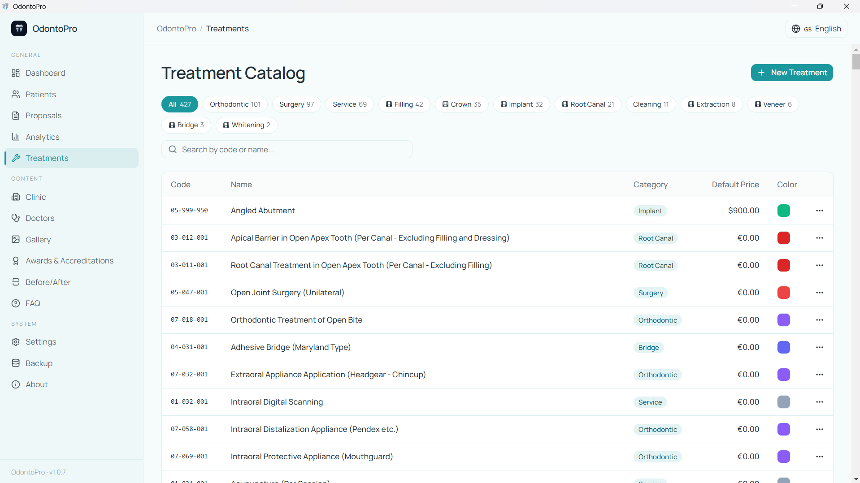Viewport: 860px width, 483px height.
Task: Click the $900.00 price cell
Action: tap(743, 211)
